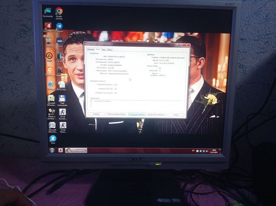Screen dimensions: 276x206
Task: Open the Windows Start menu orb
Action: tap(52, 151)
